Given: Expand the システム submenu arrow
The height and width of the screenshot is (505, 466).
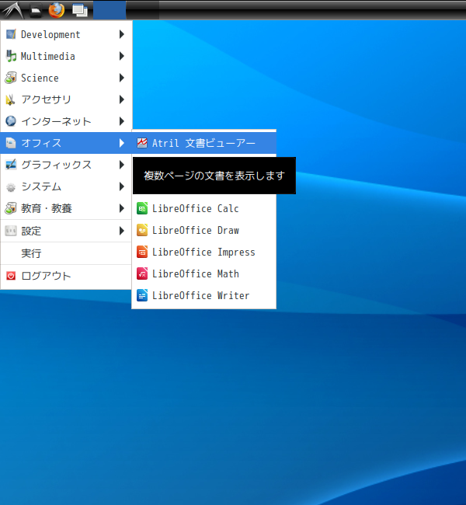Looking at the screenshot, I should 122,186.
